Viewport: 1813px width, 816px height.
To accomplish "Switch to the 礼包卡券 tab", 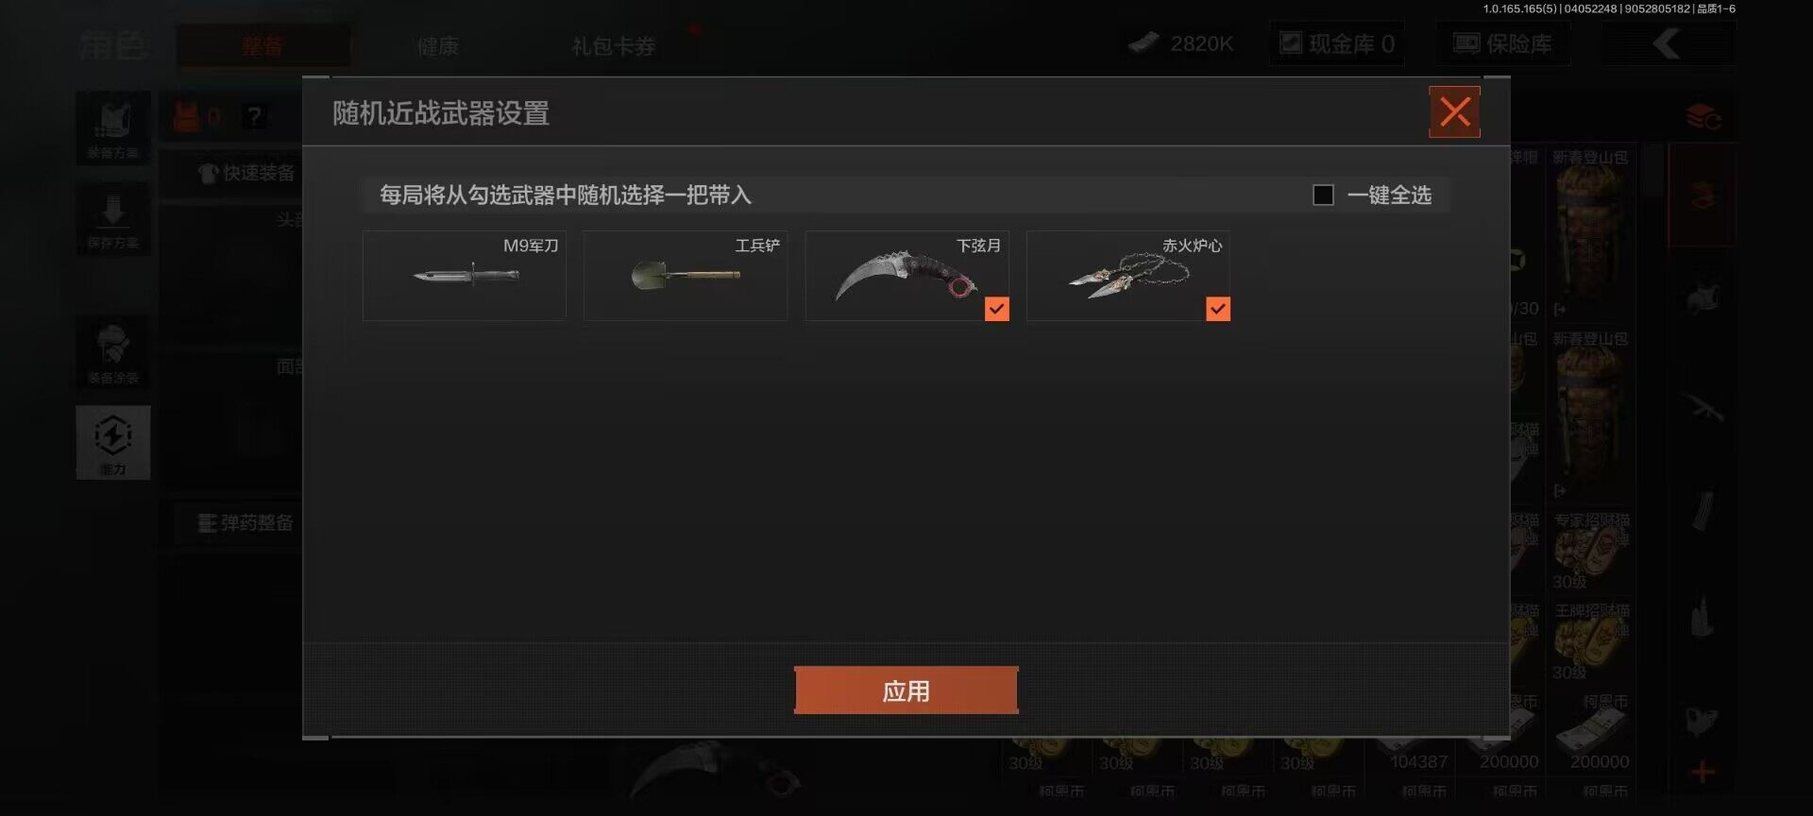I will (x=613, y=45).
